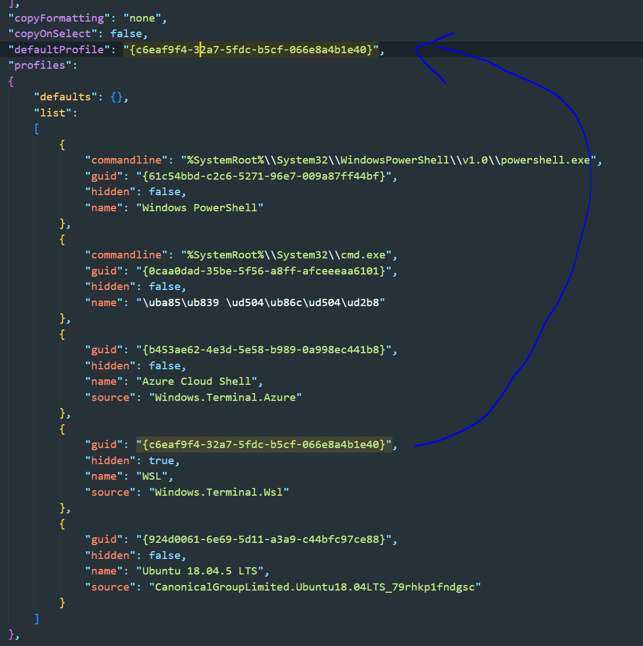Screen dimensions: 643x646
Task: Click the defaultProfile GUID value c6eaf9f4
Action: point(251,49)
